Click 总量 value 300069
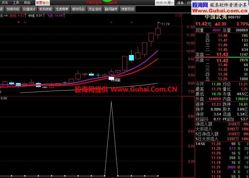 pyautogui.click(x=242, y=30)
